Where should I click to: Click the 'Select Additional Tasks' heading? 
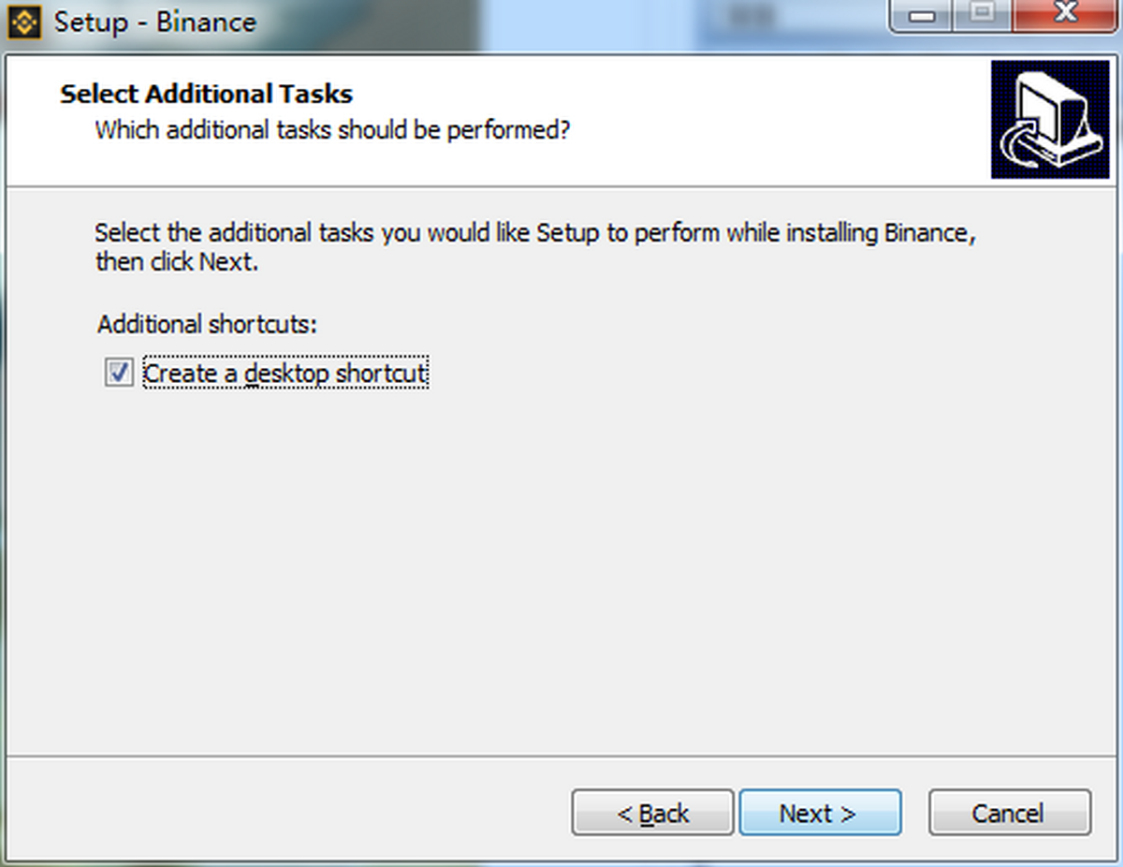(206, 94)
